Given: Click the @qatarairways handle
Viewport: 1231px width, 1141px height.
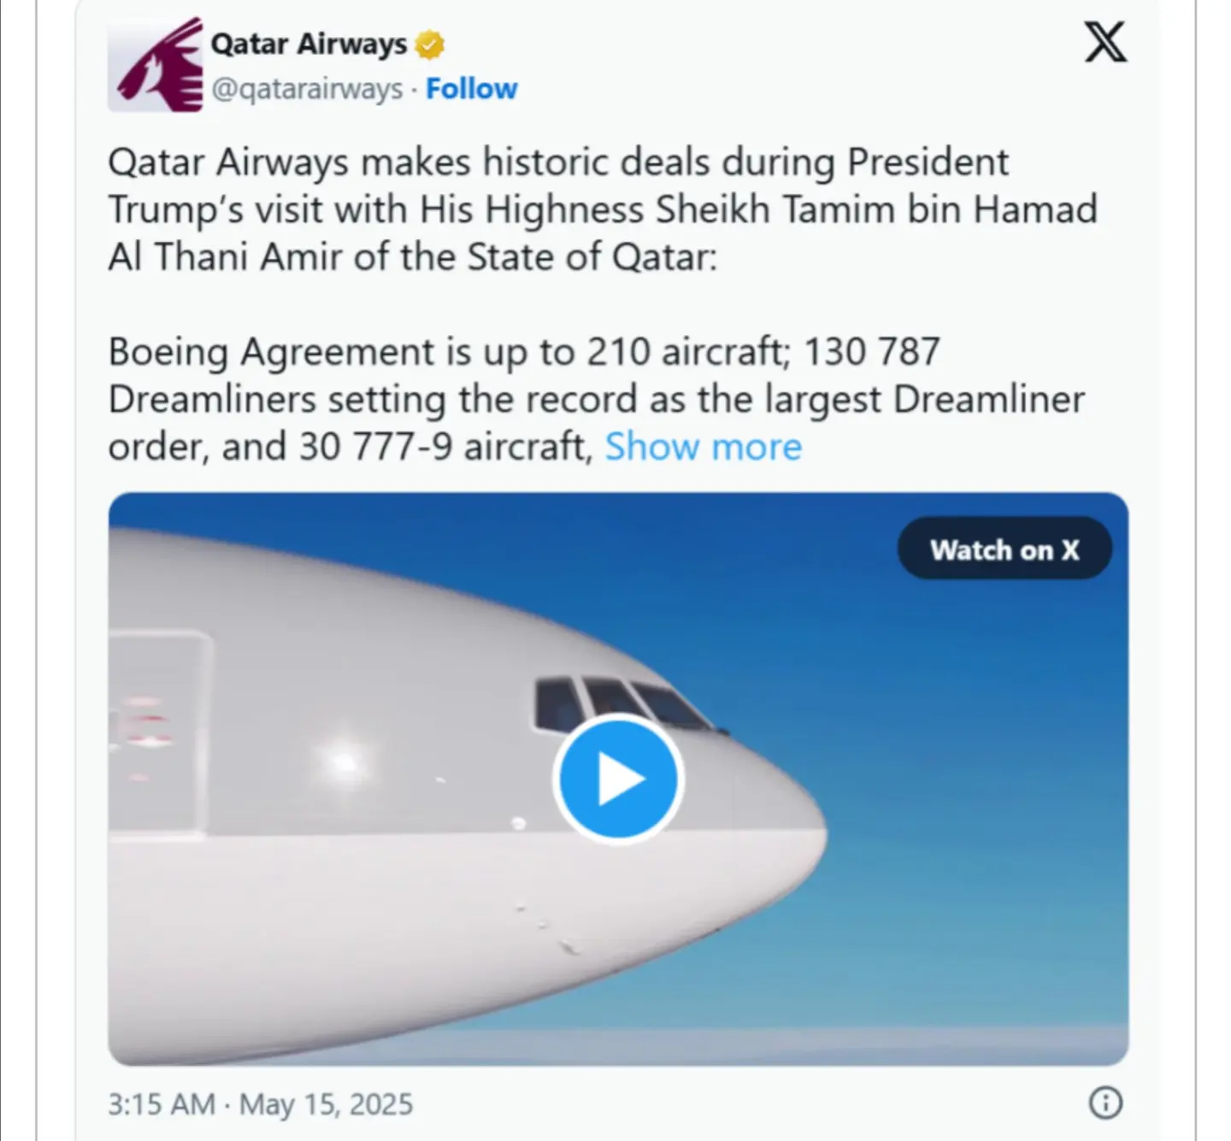Looking at the screenshot, I should [308, 89].
